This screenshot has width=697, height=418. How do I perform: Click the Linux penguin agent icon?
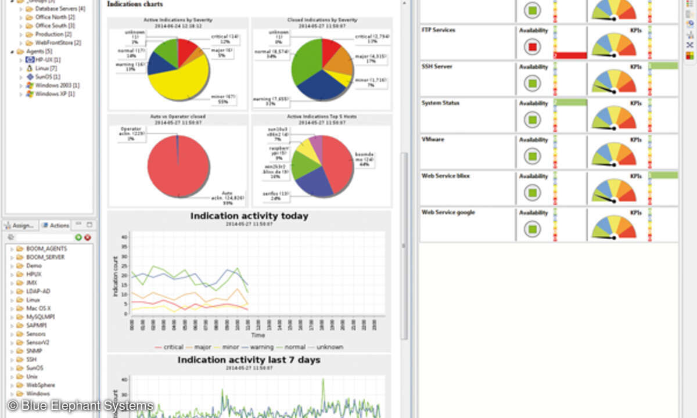pyautogui.click(x=30, y=69)
